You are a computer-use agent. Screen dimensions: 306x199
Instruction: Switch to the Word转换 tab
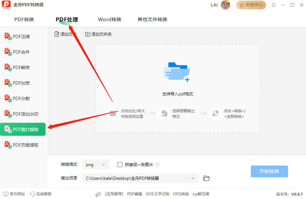coord(109,19)
